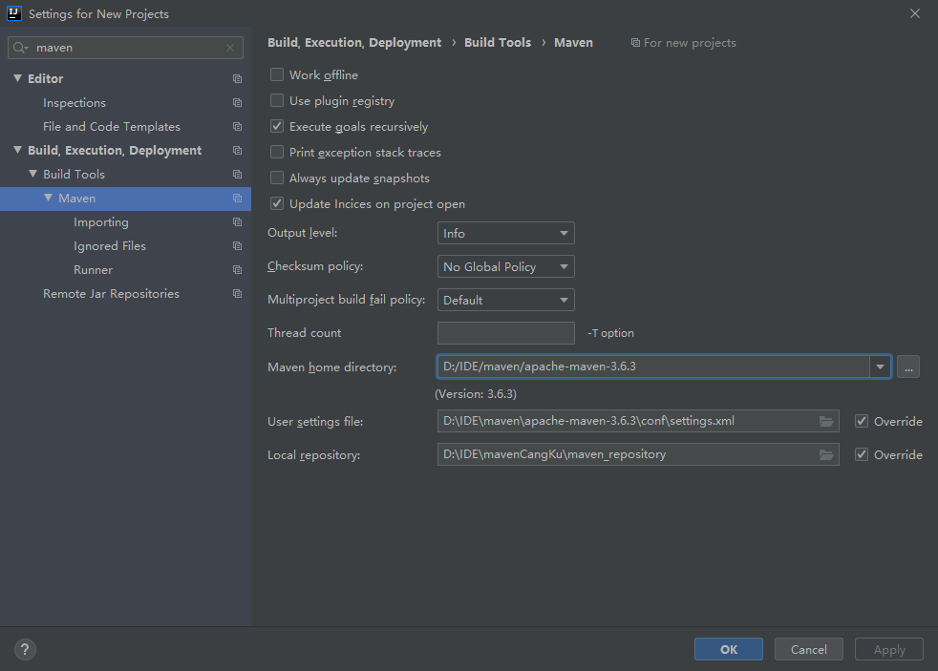Open the Output level dropdown
The height and width of the screenshot is (671, 938).
[x=506, y=233]
